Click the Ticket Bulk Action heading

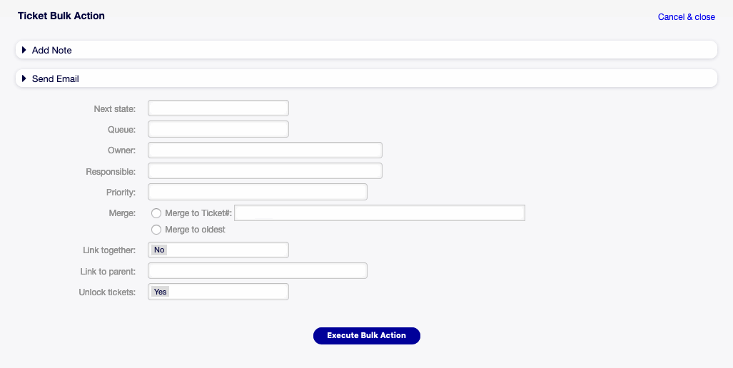61,16
